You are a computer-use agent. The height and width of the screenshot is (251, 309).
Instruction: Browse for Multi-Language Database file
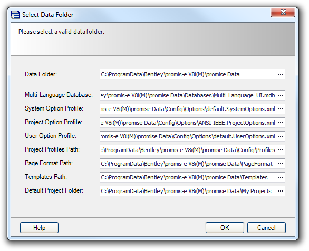point(280,95)
